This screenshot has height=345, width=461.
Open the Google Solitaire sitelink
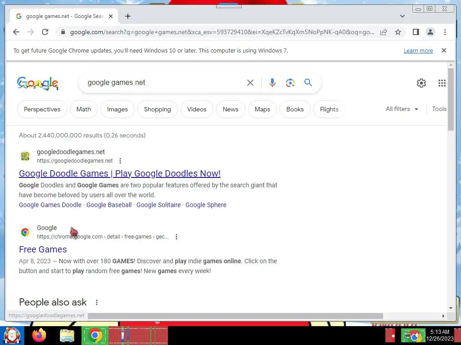pos(158,205)
